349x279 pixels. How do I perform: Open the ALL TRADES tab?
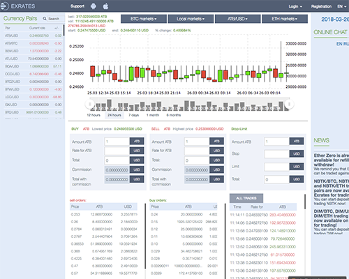point(246,198)
